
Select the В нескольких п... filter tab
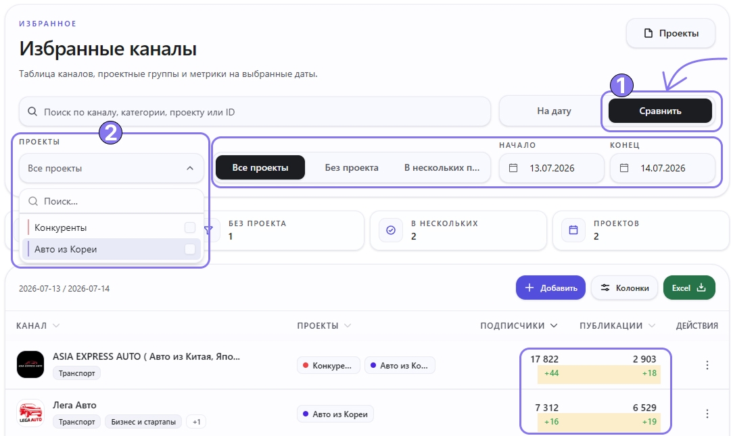[442, 167]
